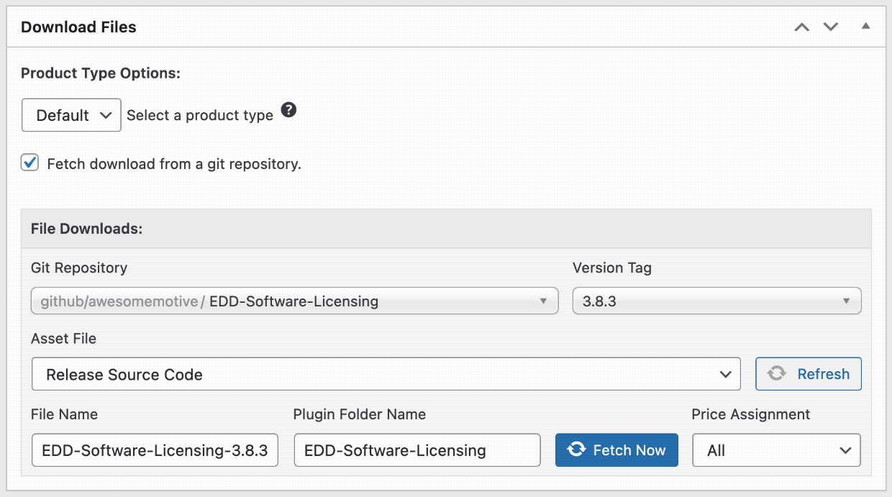Image resolution: width=892 pixels, height=497 pixels.
Task: Click the Asset File label
Action: coord(63,338)
